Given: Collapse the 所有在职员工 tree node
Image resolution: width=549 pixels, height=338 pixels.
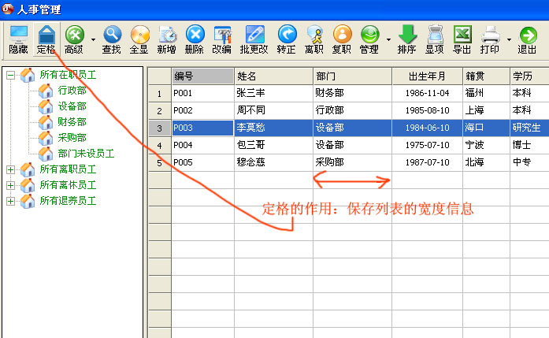Looking at the screenshot, I should 10,75.
